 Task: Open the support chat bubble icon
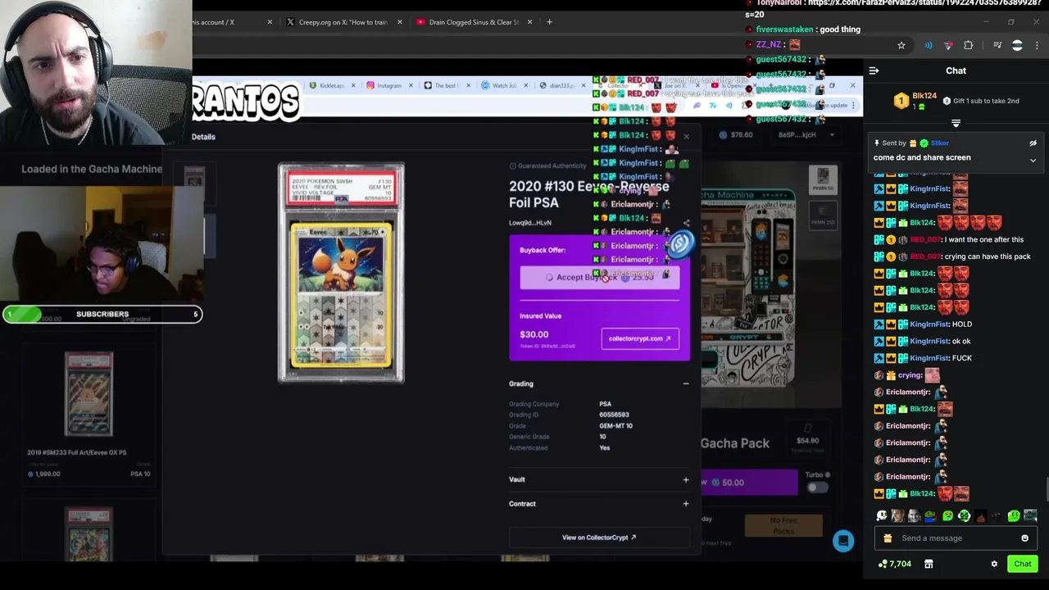pos(843,541)
